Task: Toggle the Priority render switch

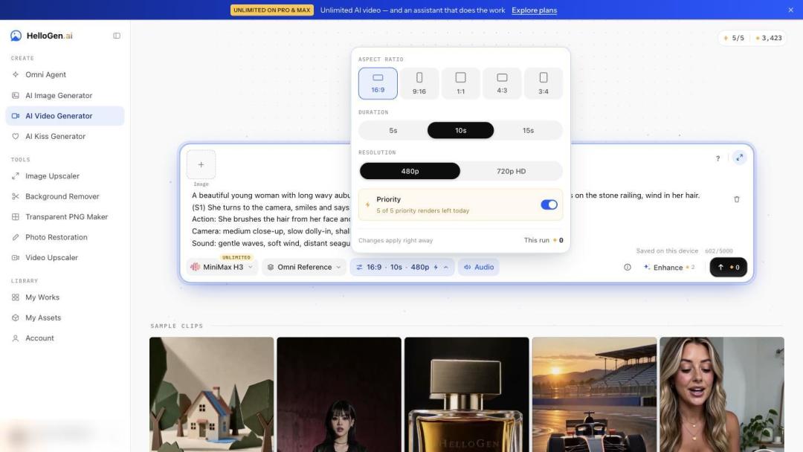Action: pyautogui.click(x=549, y=204)
